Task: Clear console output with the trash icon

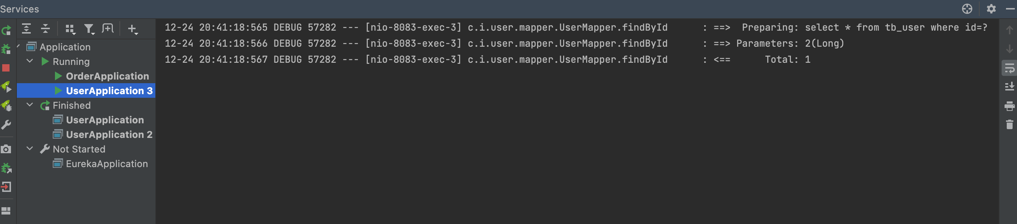Action: tap(1009, 124)
